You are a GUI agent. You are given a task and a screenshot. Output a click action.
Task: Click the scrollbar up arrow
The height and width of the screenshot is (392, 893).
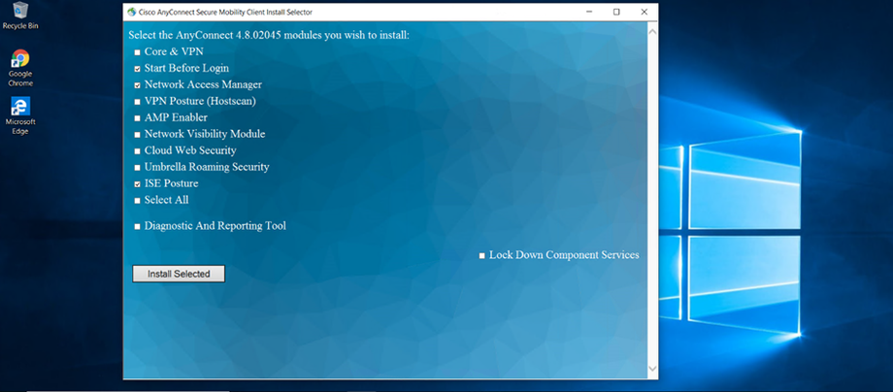[652, 31]
